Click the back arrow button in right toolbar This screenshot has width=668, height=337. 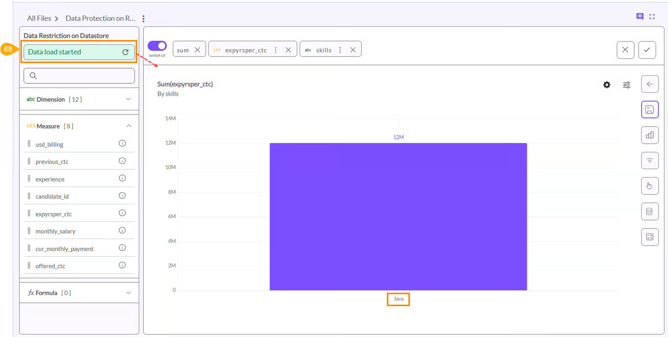[x=650, y=84]
